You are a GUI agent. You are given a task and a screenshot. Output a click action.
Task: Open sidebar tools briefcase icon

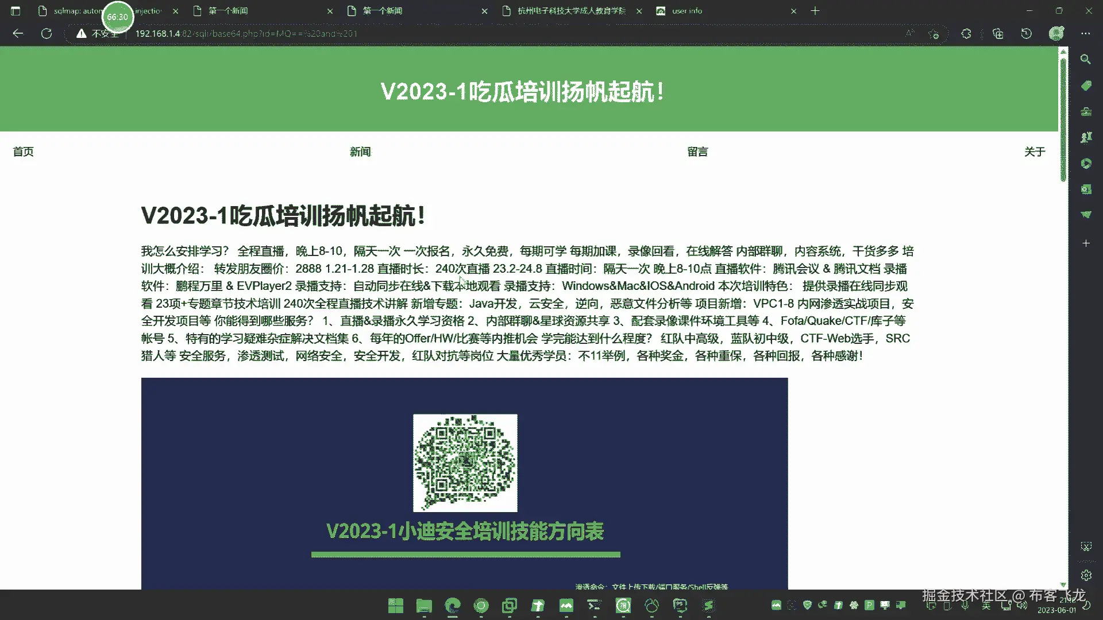(1086, 111)
